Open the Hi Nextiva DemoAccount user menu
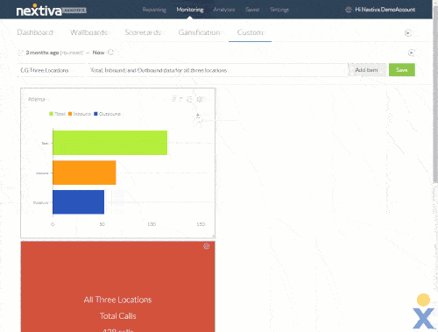The height and width of the screenshot is (332, 438). (385, 10)
